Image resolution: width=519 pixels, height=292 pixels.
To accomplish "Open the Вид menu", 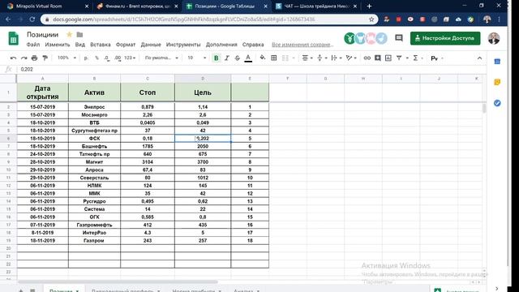I will pos(79,45).
